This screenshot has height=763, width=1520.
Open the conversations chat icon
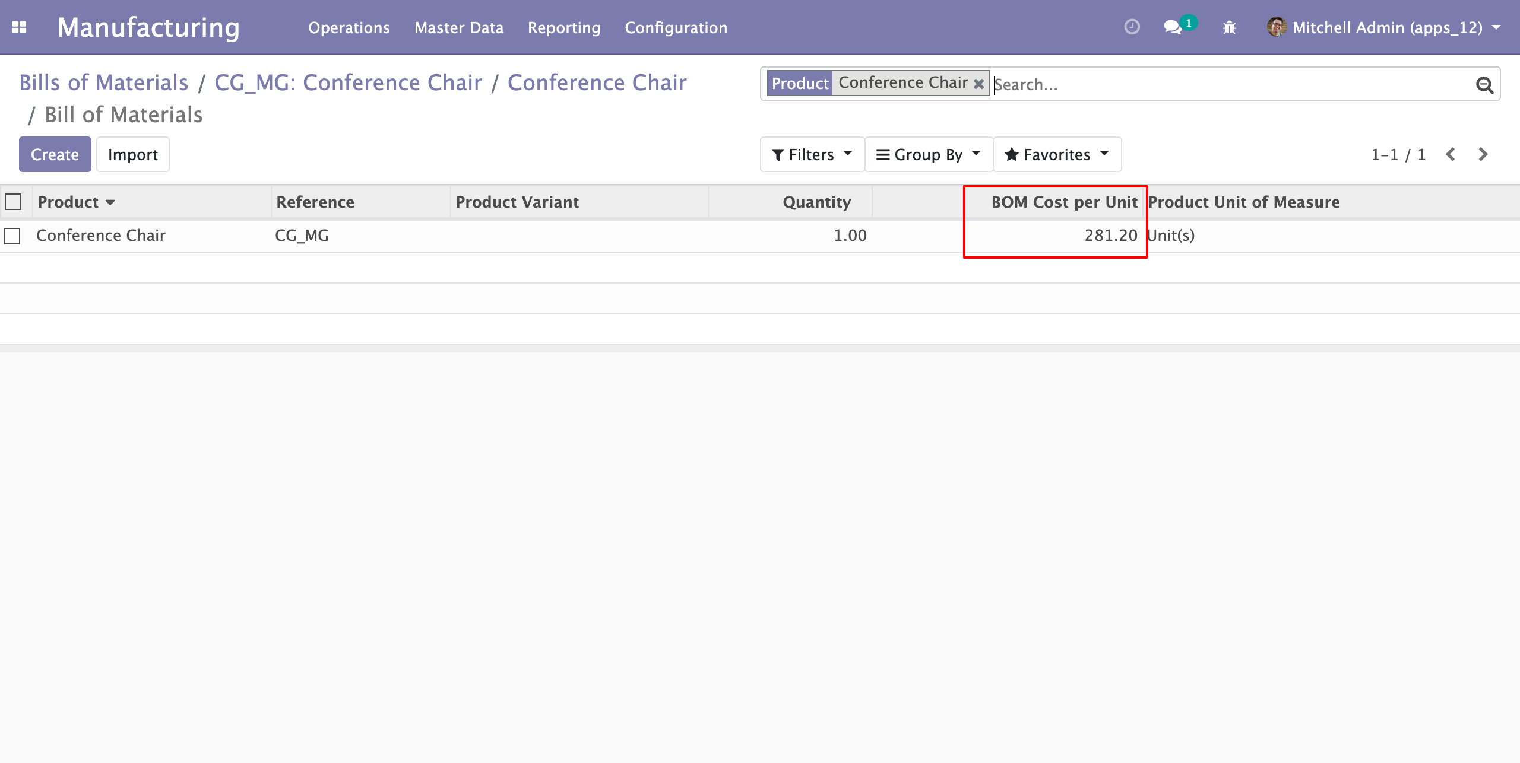coord(1172,27)
